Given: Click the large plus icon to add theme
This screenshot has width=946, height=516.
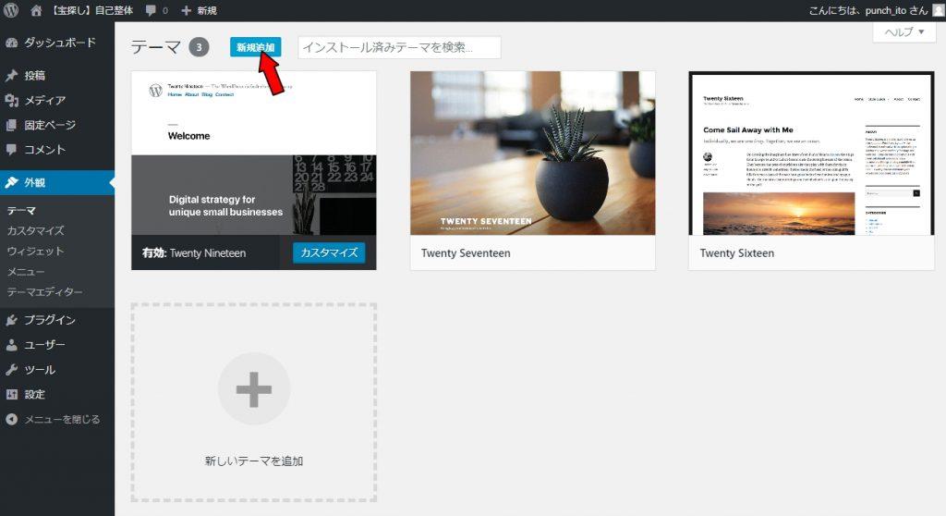Looking at the screenshot, I should click(x=254, y=389).
